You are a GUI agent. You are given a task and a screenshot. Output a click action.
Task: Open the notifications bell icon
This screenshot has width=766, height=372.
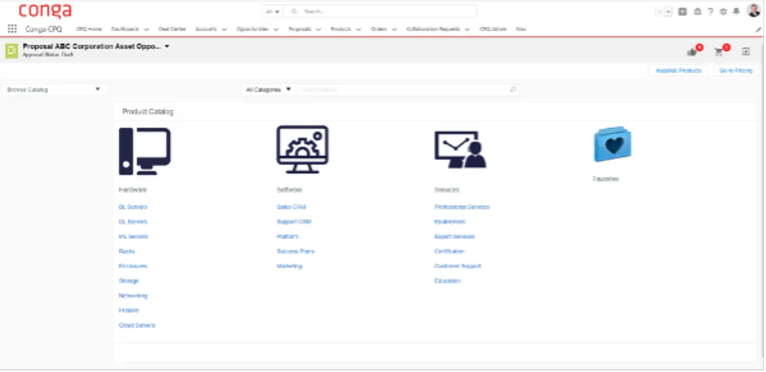click(x=736, y=11)
